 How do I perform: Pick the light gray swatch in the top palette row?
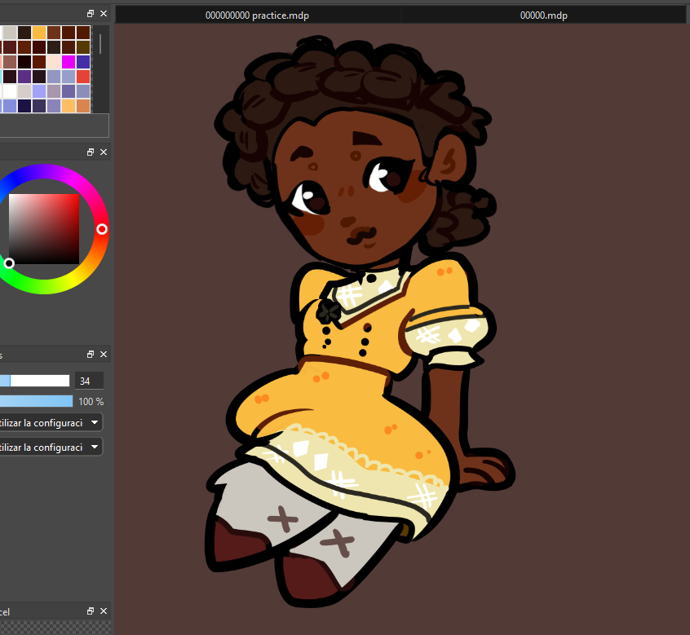tap(10, 33)
